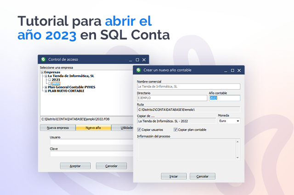Click the Año contable field

tap(224, 98)
